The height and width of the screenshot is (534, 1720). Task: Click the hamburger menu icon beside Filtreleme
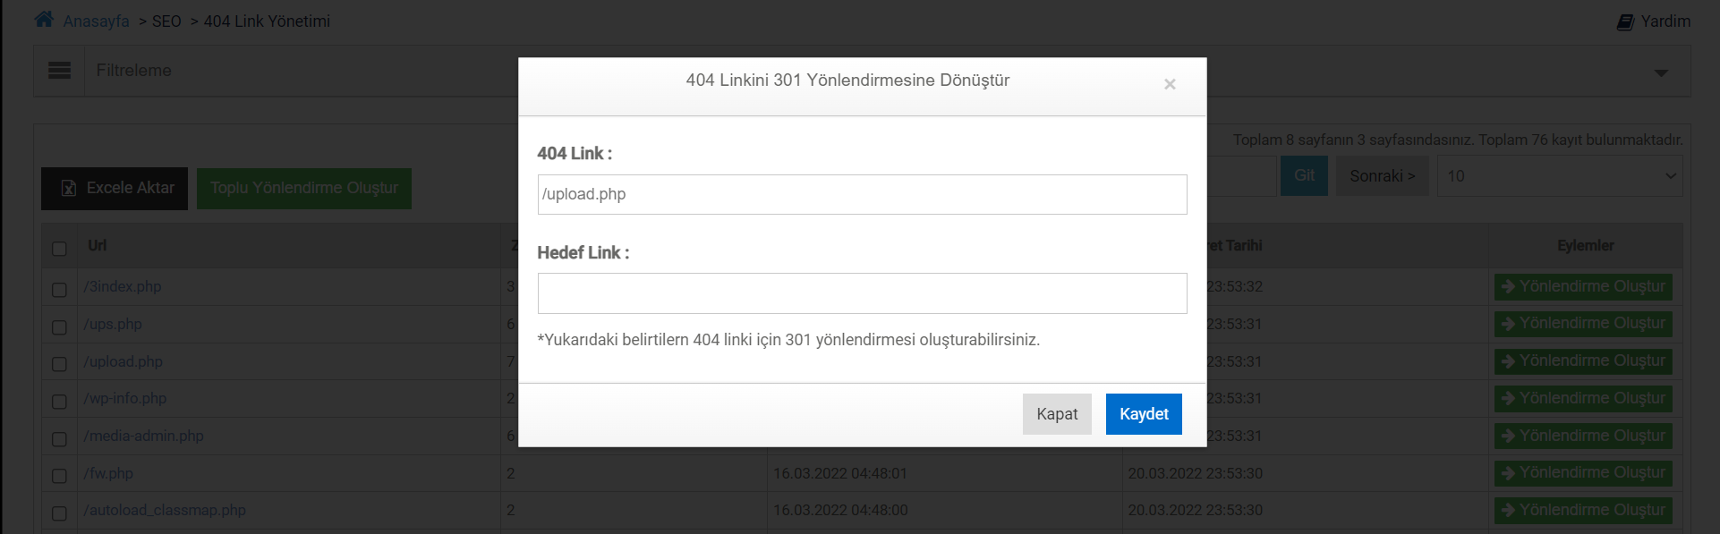pos(59,71)
